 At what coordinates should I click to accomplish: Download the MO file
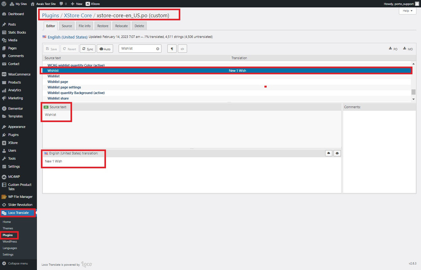click(x=408, y=49)
